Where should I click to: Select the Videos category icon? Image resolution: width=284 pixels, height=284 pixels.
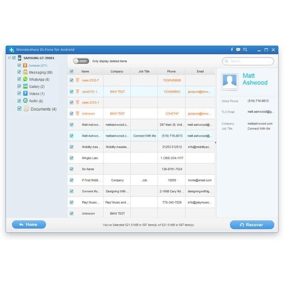coord(25,93)
